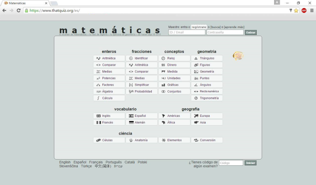The image size is (316, 185).
Task: Click the browser back arrow
Action: [5, 10]
